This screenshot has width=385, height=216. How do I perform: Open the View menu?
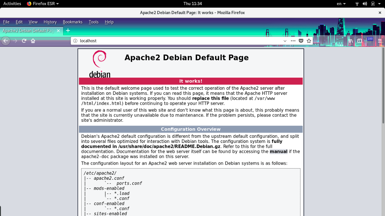click(33, 22)
